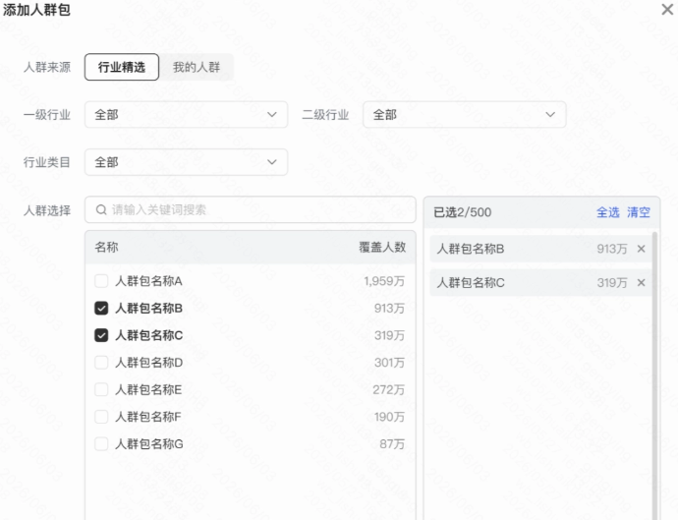Click the 覆盖人数 column header
This screenshot has height=520, width=678.
click(x=382, y=247)
